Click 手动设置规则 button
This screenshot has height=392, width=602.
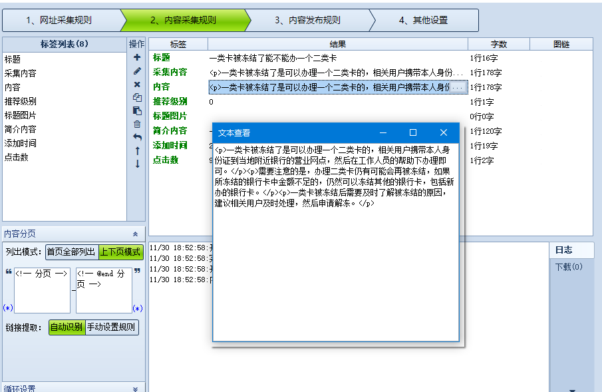[x=112, y=327]
